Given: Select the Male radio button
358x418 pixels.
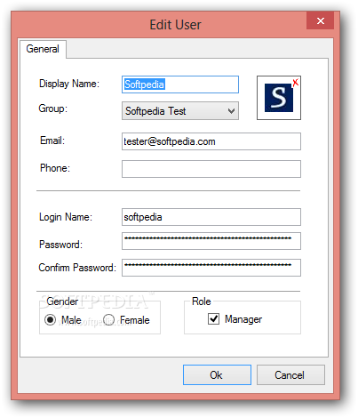Looking at the screenshot, I should 50,319.
